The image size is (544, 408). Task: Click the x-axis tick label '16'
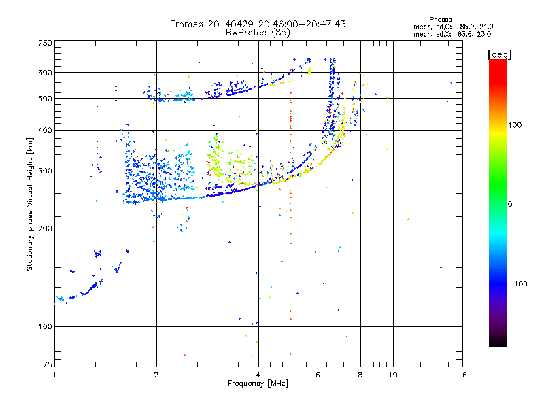point(462,375)
